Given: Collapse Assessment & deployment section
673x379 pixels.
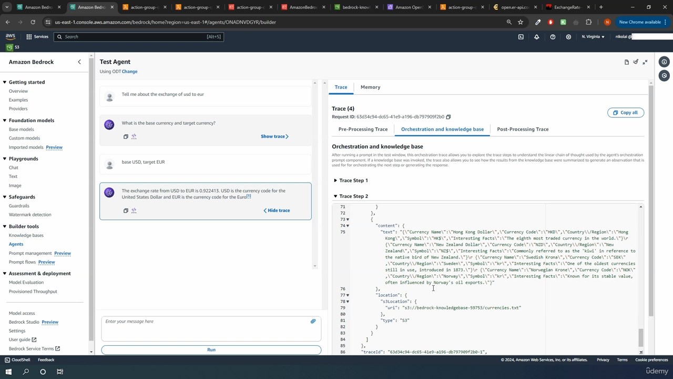Looking at the screenshot, I should tap(5, 274).
